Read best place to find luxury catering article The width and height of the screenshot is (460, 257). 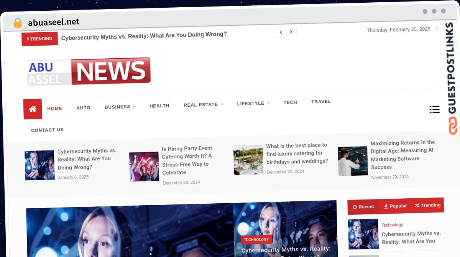click(297, 153)
